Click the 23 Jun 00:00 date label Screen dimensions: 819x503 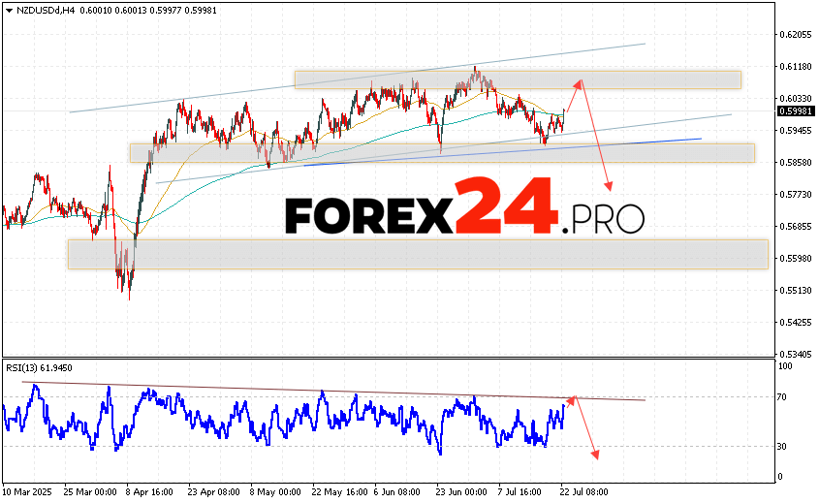click(x=462, y=492)
